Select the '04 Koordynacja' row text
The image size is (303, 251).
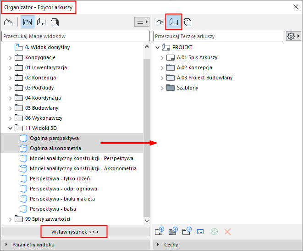click(43, 98)
